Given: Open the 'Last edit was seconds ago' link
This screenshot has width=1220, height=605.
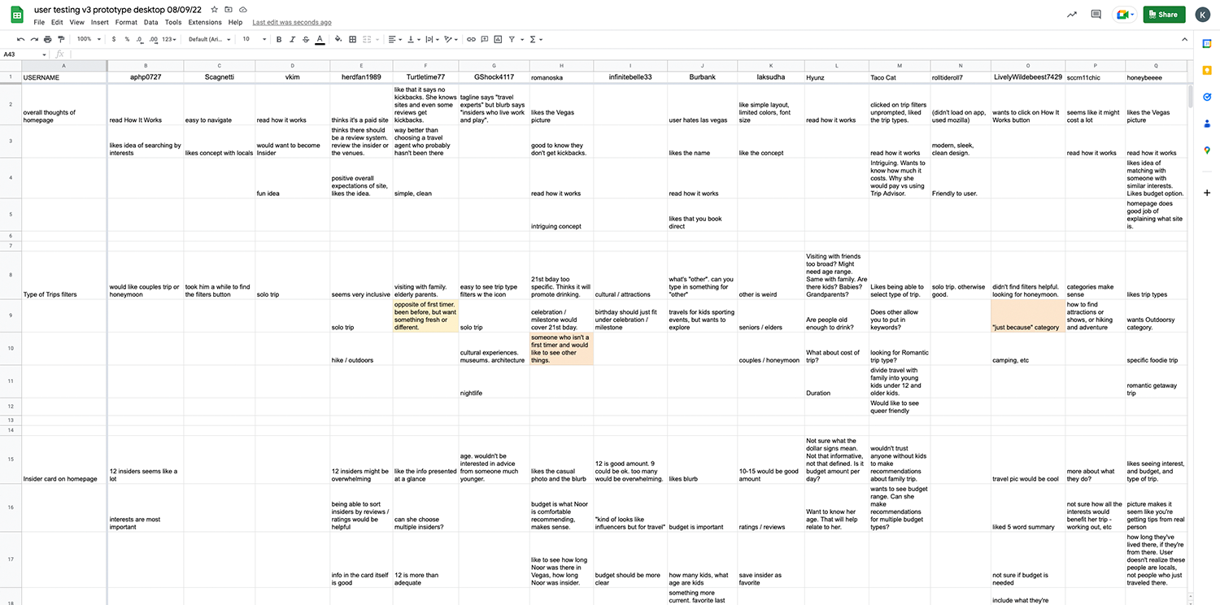Looking at the screenshot, I should pos(291,23).
